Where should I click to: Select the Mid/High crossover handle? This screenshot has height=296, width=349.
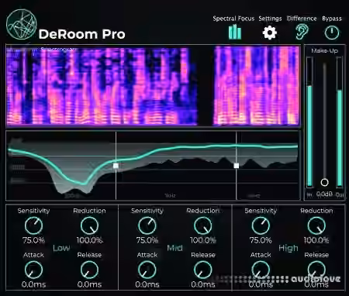pyautogui.click(x=237, y=166)
